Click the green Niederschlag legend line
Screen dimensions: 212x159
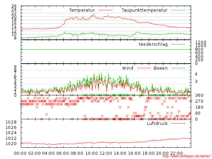178,44
